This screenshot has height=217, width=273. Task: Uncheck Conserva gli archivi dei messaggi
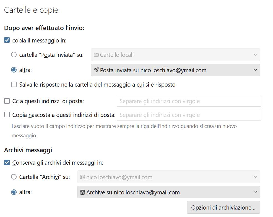click(x=7, y=163)
